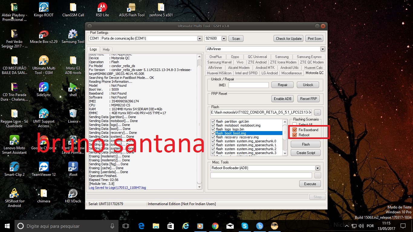Select the Samsung tab
413x232 pixels.
282,57
